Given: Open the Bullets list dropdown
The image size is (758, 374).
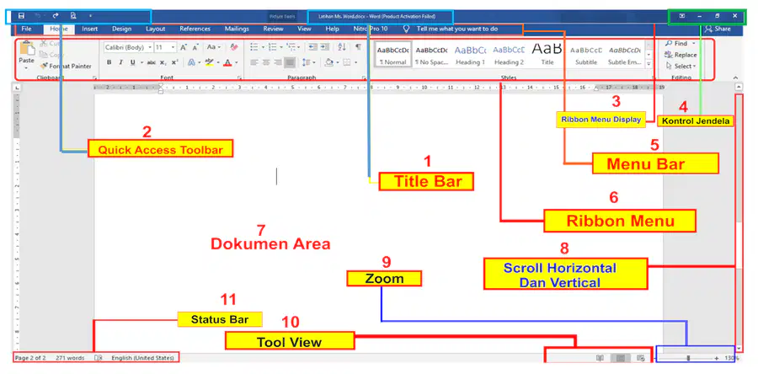Looking at the screenshot, I should pos(263,47).
